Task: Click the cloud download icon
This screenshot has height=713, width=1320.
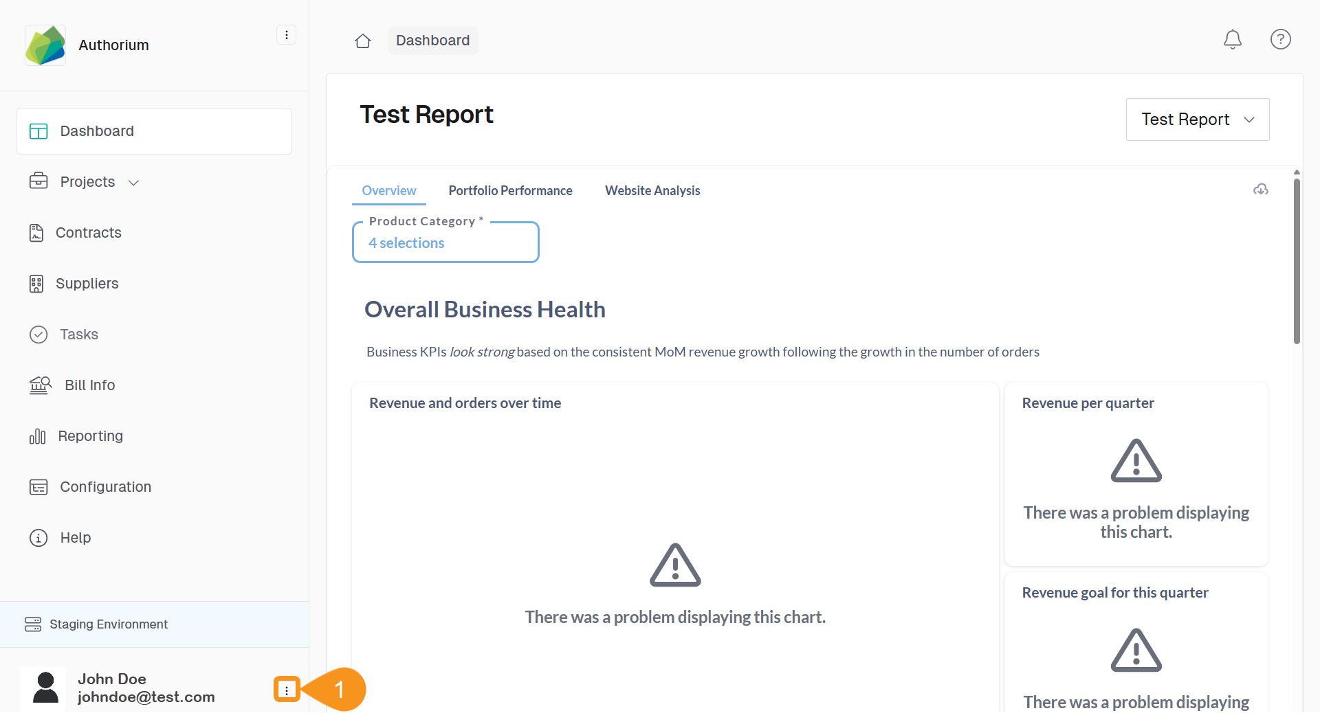Action: point(1260,190)
